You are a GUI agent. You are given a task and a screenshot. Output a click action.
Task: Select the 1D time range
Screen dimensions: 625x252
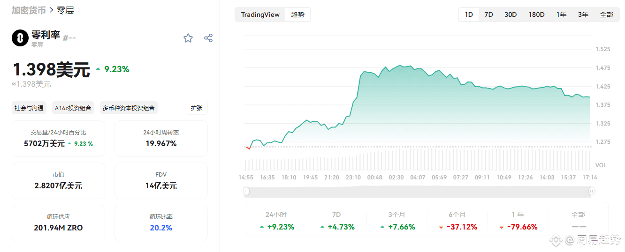coord(469,15)
